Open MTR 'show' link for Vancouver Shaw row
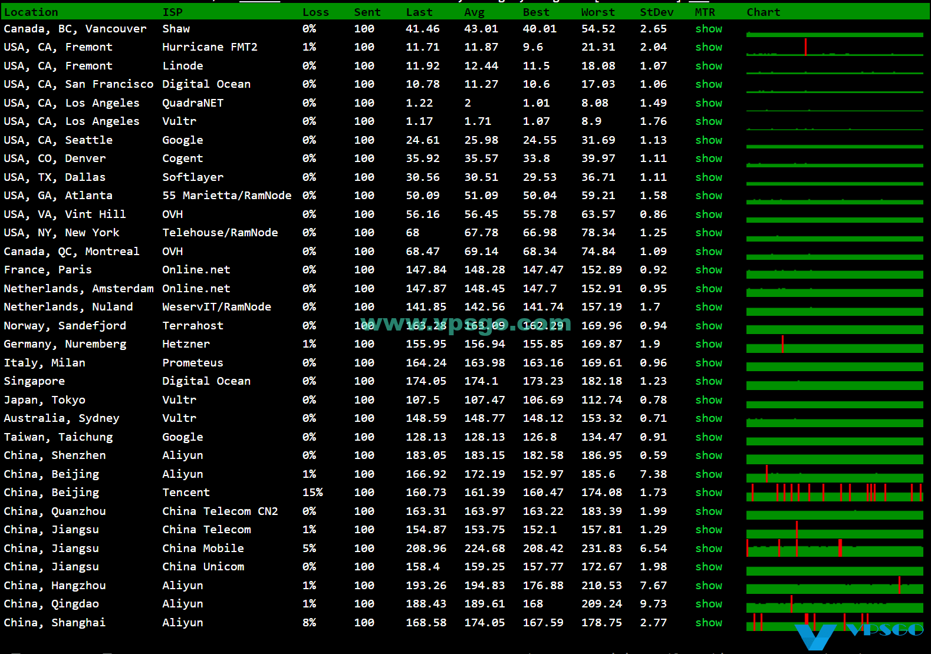931x654 pixels. coord(708,29)
